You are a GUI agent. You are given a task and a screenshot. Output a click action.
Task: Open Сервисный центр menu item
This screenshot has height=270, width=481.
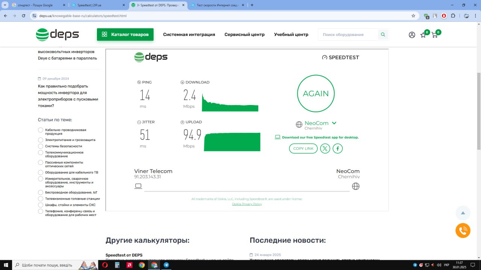click(x=245, y=34)
